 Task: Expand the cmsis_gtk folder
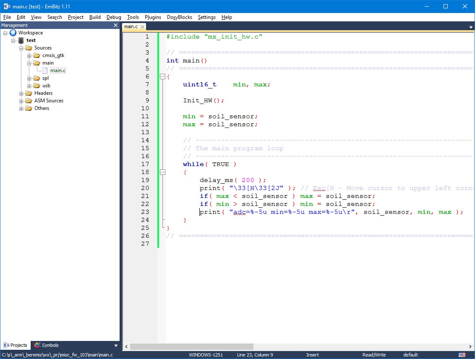[x=29, y=55]
